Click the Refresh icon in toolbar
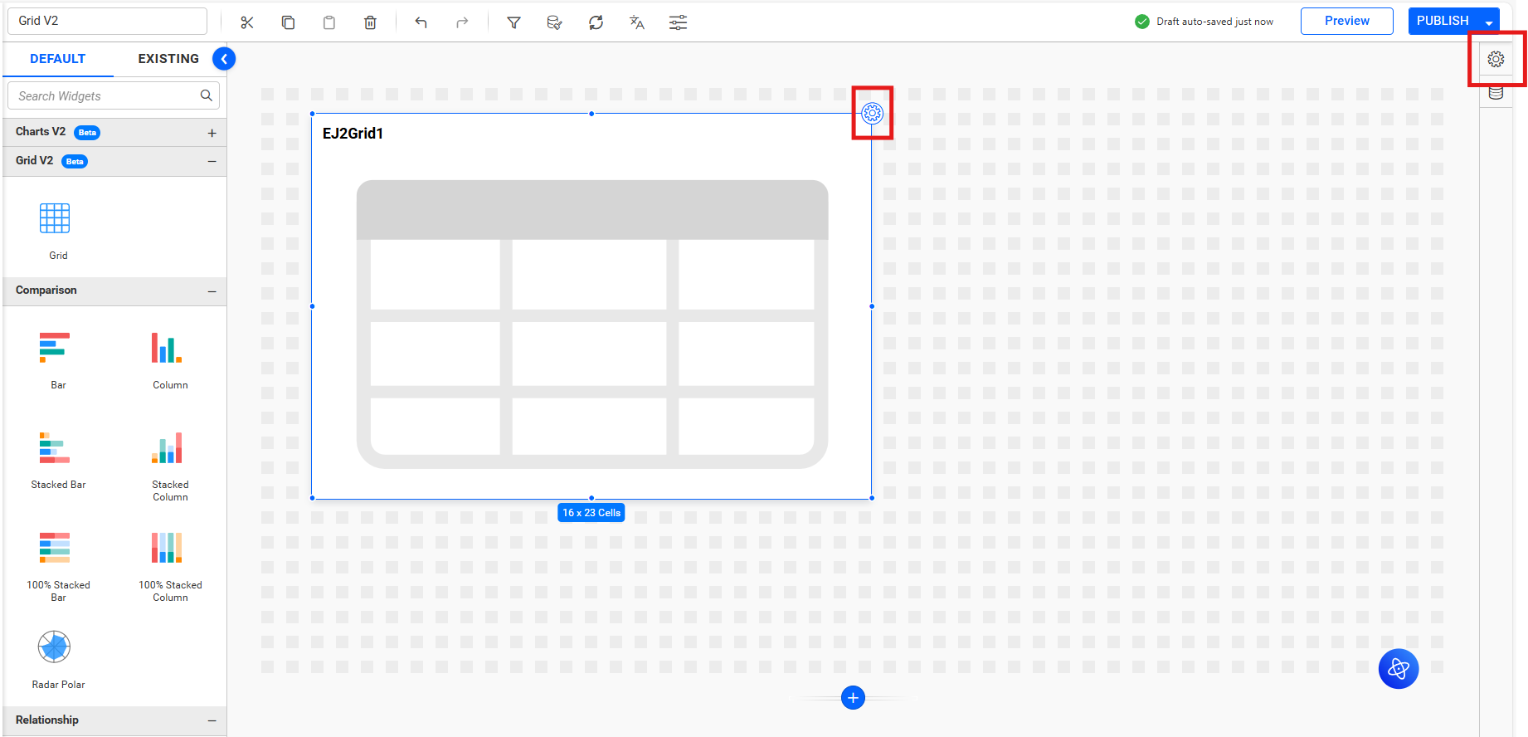Viewport: 1528px width, 737px height. pyautogui.click(x=596, y=22)
